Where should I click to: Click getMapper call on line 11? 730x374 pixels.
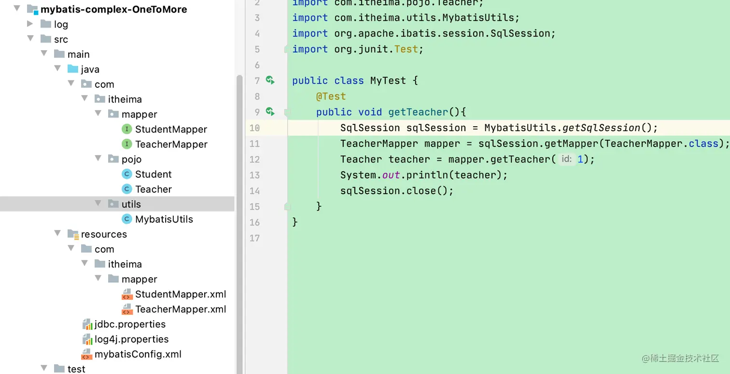pyautogui.click(x=571, y=144)
